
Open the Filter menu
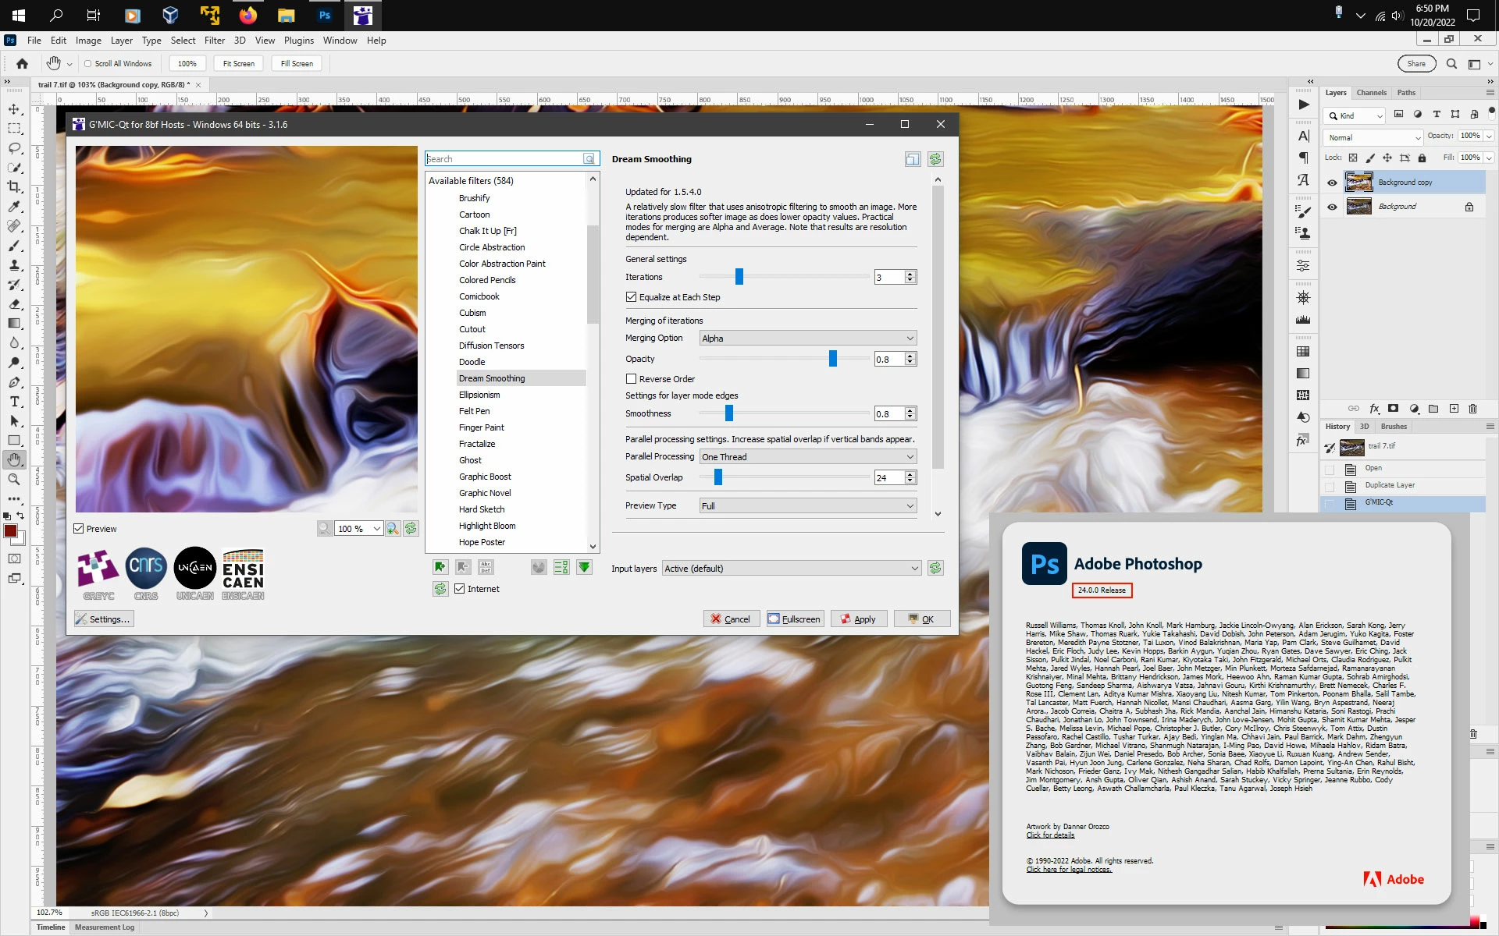[x=214, y=41]
